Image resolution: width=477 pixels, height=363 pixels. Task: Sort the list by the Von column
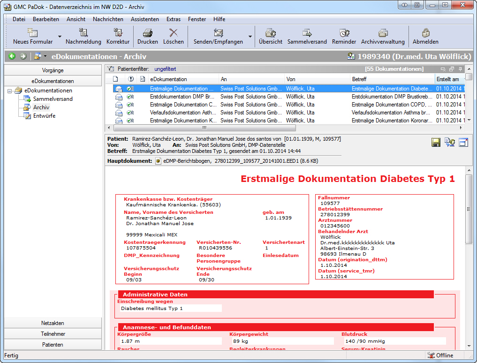(317, 79)
